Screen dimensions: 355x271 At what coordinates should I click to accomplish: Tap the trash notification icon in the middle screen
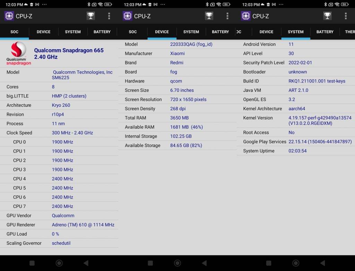click(150, 4)
